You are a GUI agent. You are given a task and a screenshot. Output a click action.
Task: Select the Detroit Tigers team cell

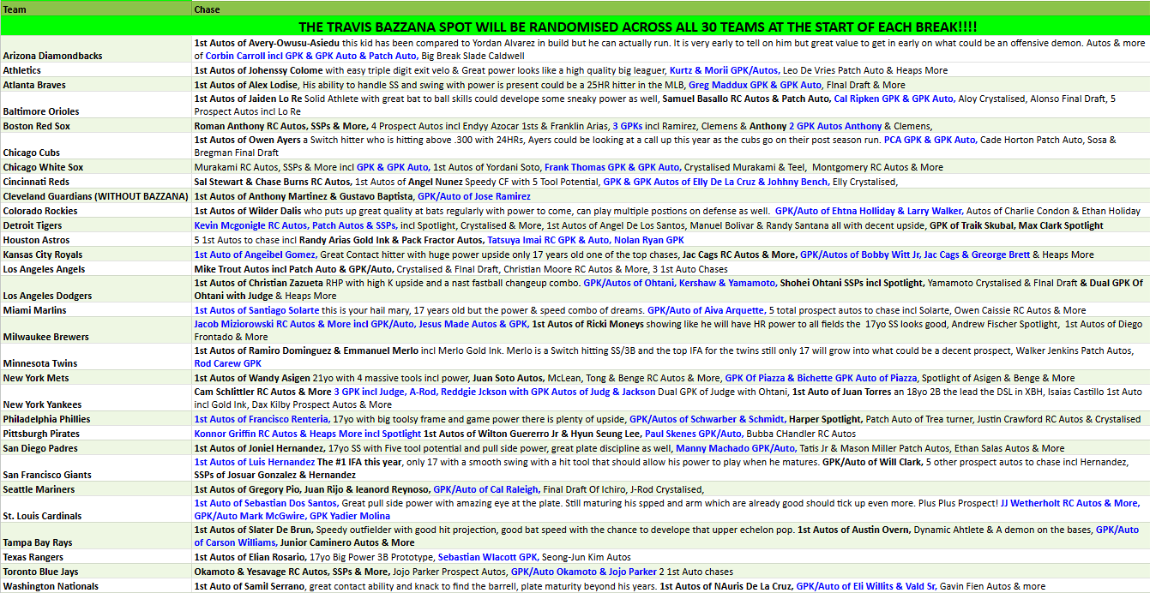[96, 225]
